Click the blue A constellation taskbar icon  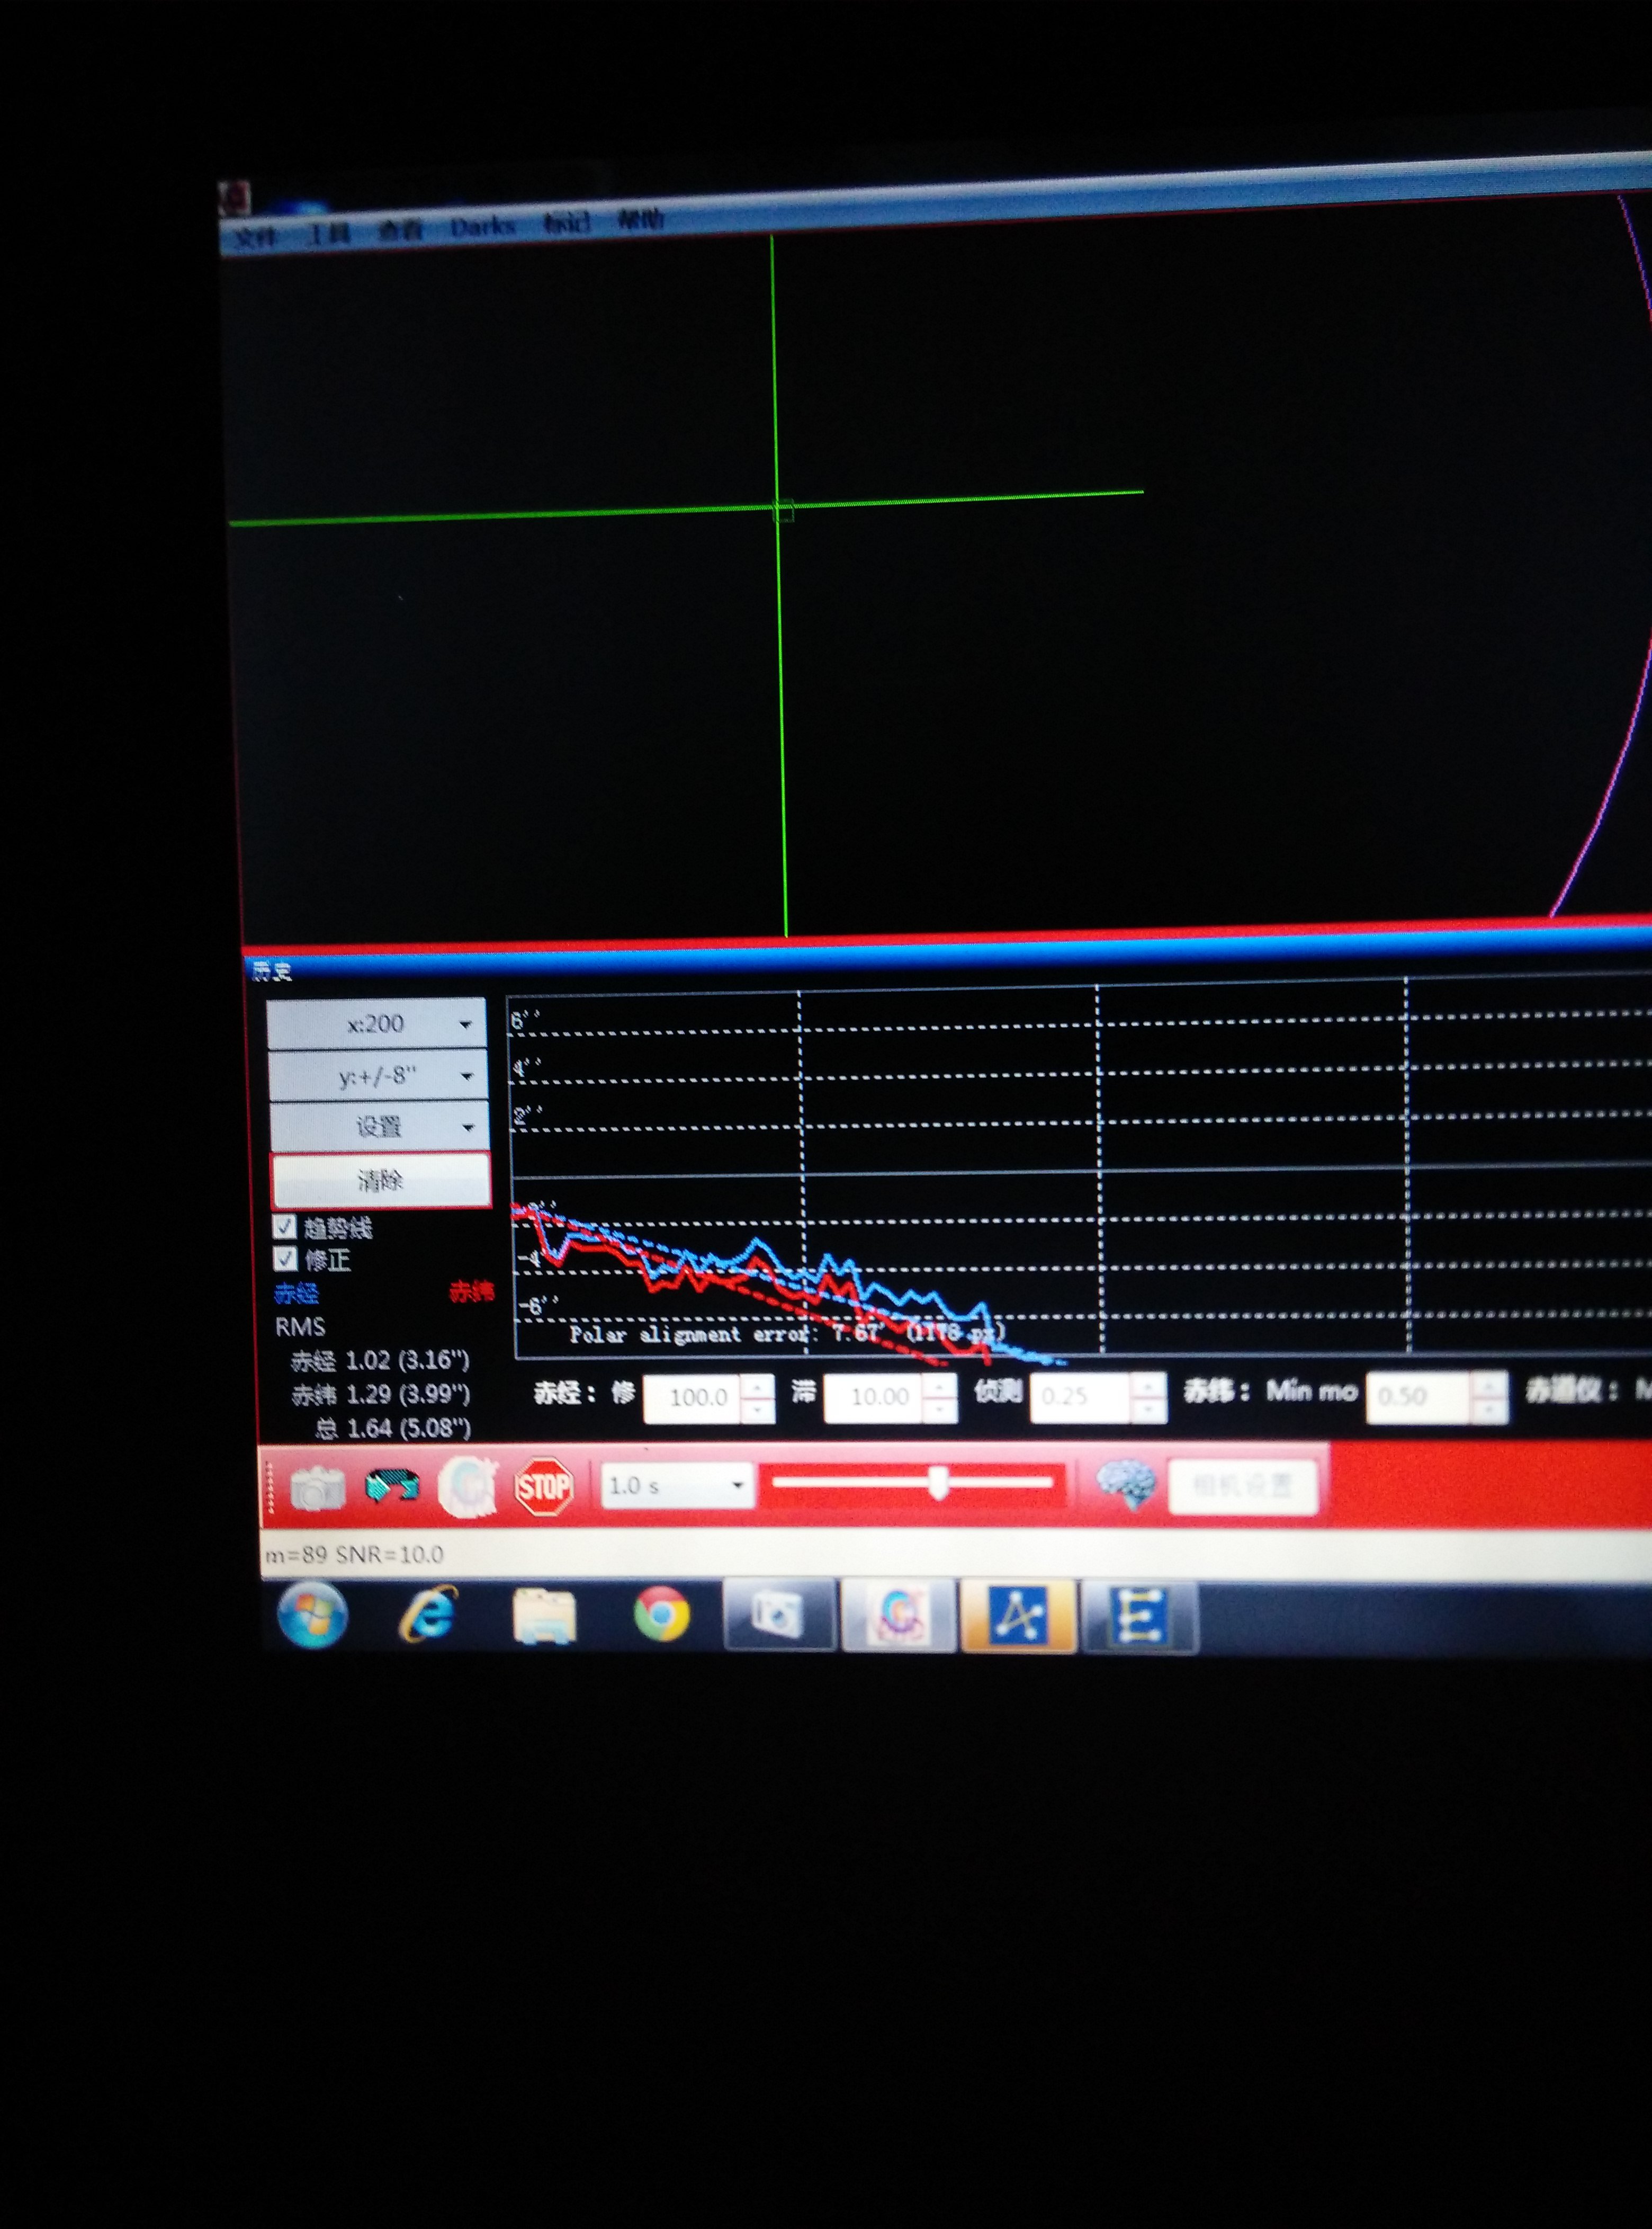[1018, 1615]
